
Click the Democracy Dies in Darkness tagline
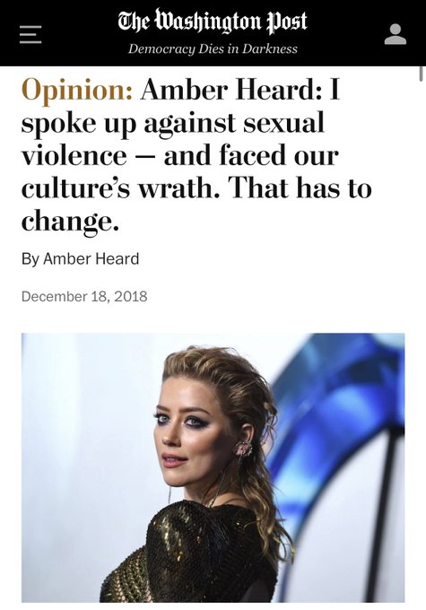pos(213,49)
